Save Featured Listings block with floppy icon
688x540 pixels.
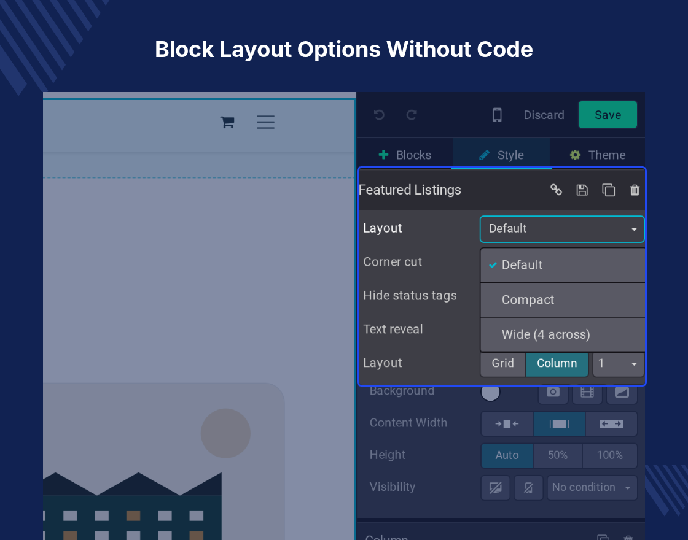click(x=582, y=190)
